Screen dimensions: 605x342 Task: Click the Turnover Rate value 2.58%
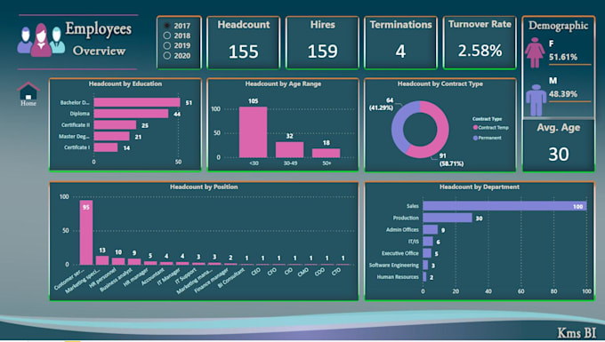(480, 51)
